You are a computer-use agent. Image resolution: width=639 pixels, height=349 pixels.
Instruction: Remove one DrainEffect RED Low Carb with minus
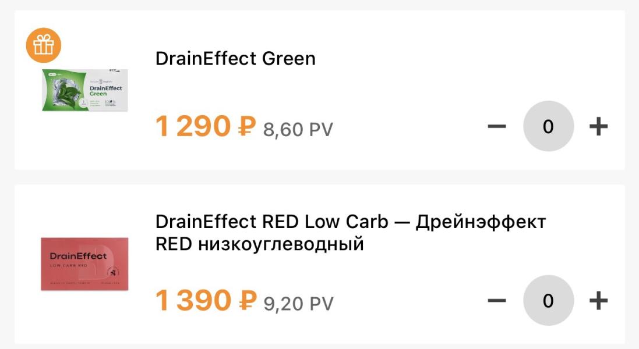(497, 301)
